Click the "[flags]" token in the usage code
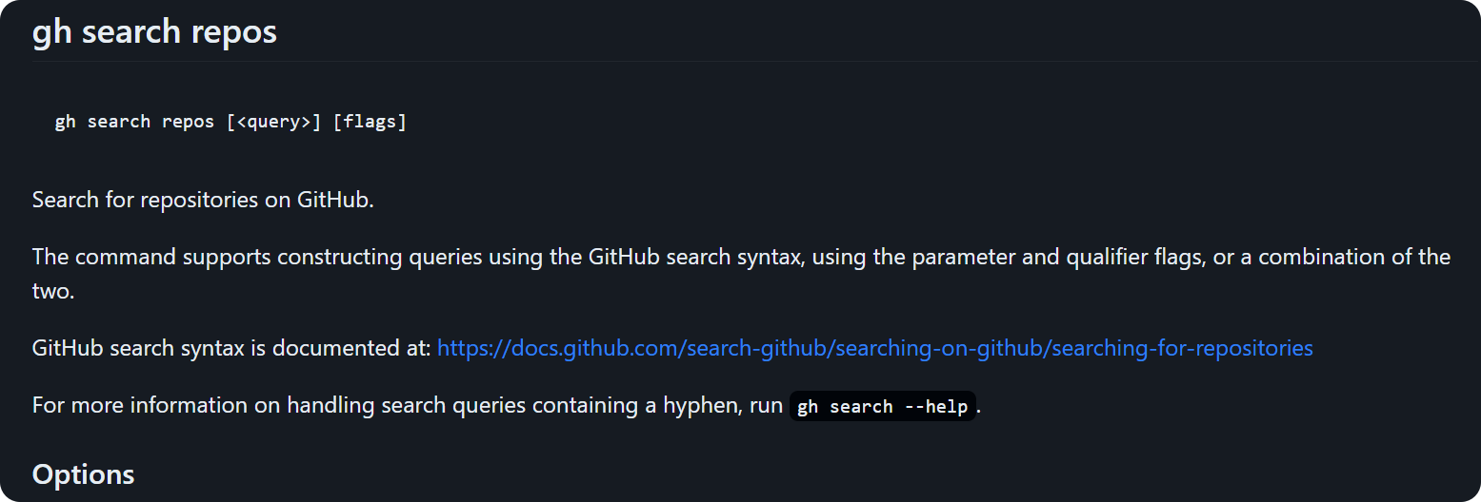The image size is (1481, 502). [x=370, y=122]
